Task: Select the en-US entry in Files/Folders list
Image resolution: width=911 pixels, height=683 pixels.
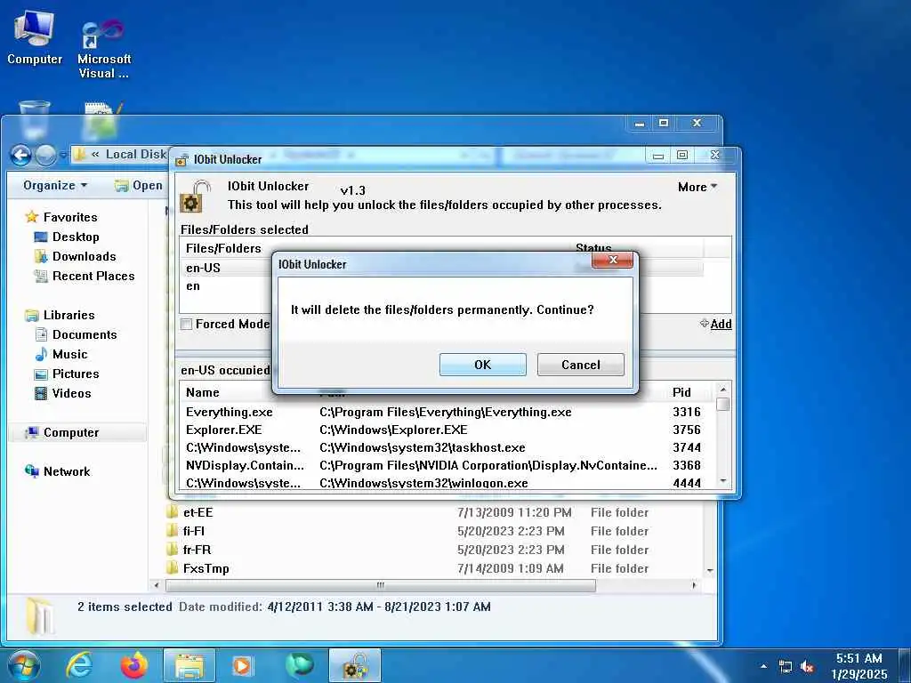Action: tap(441, 268)
